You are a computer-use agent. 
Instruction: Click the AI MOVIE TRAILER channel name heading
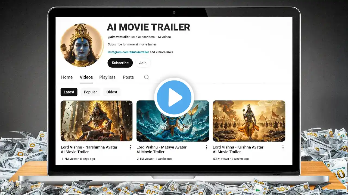coord(148,27)
